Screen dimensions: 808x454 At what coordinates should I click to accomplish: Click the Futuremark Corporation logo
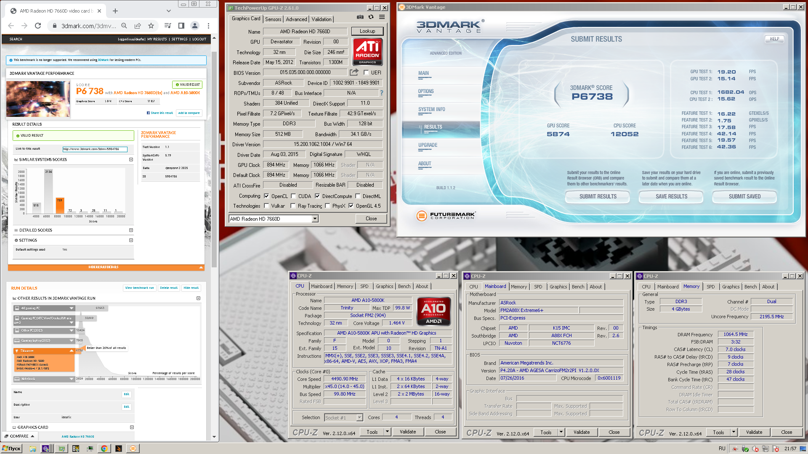[446, 216]
